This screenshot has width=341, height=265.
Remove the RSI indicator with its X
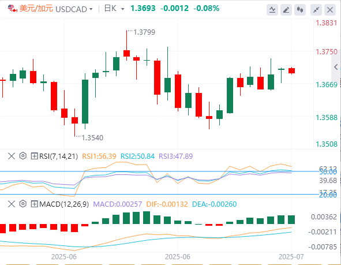click(x=12, y=156)
